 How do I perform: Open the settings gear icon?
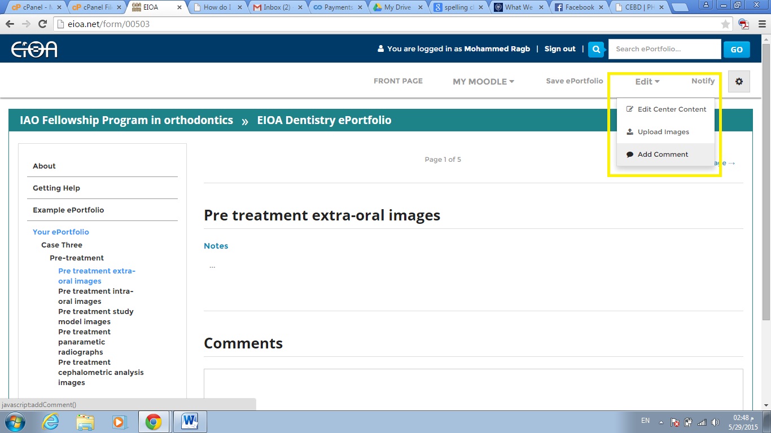739,82
